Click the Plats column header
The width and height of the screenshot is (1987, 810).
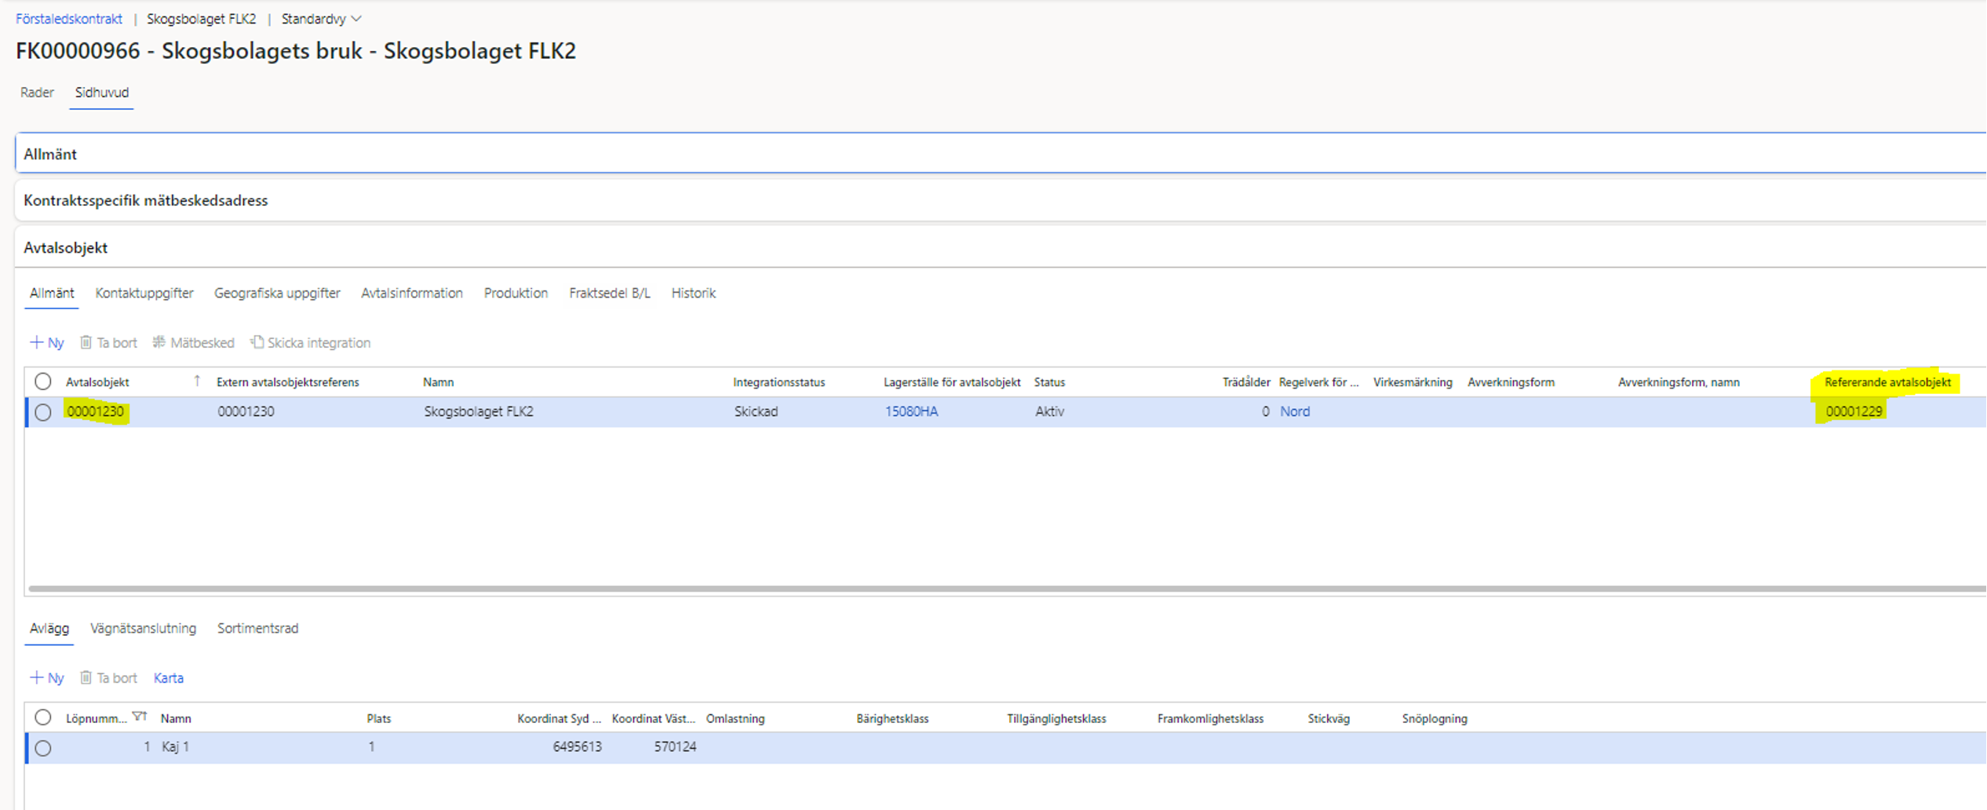[x=378, y=719]
